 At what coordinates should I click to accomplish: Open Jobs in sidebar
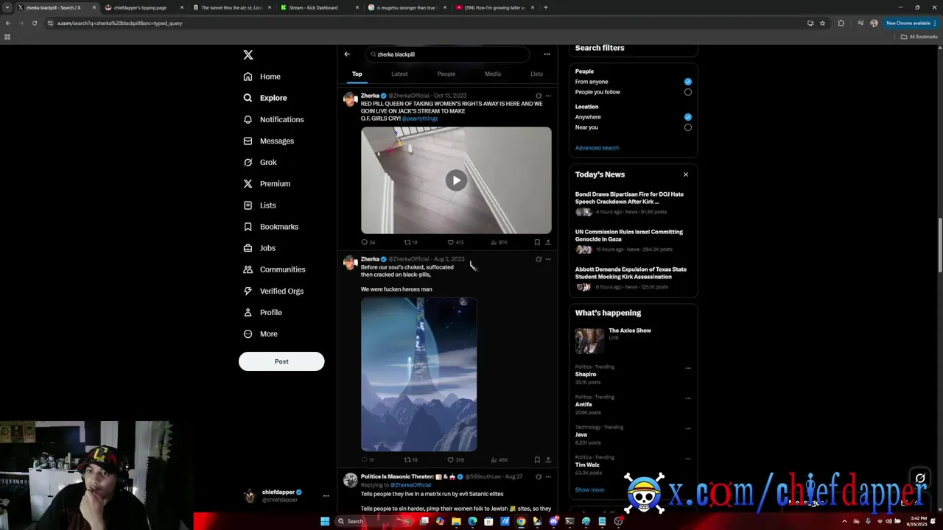[x=259, y=248]
